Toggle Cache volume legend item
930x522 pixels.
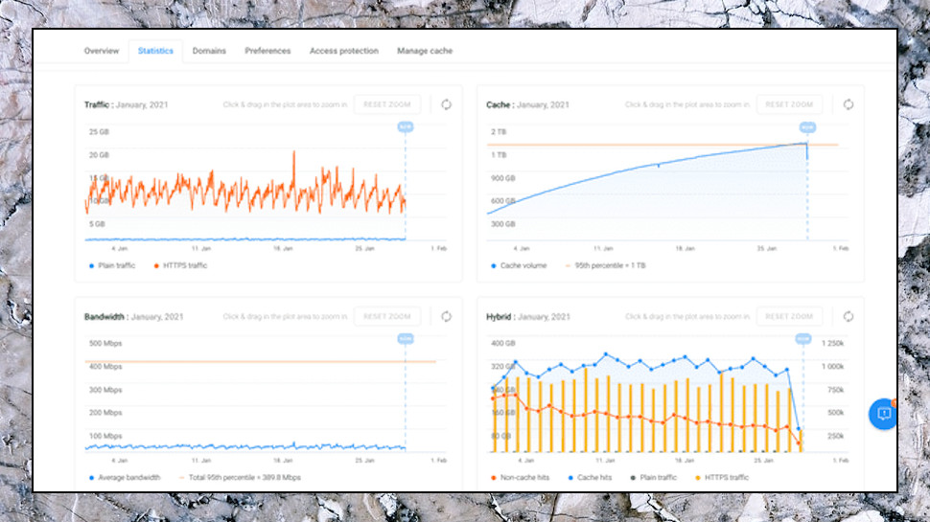(519, 265)
